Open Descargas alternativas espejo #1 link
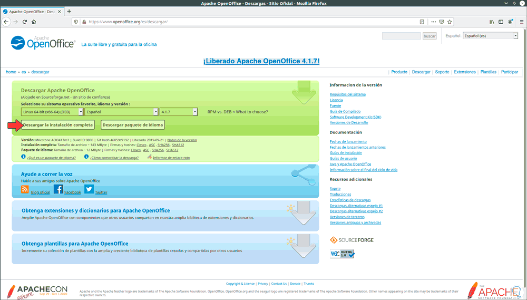The height and width of the screenshot is (300, 527). tap(356, 206)
